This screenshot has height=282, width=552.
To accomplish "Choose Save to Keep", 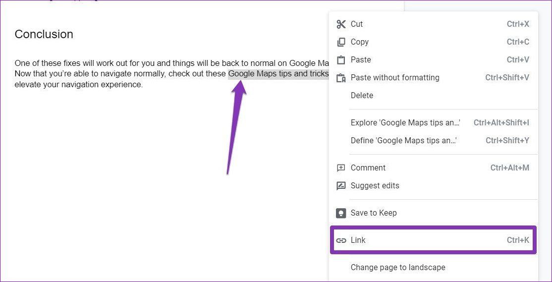I will 433,213.
